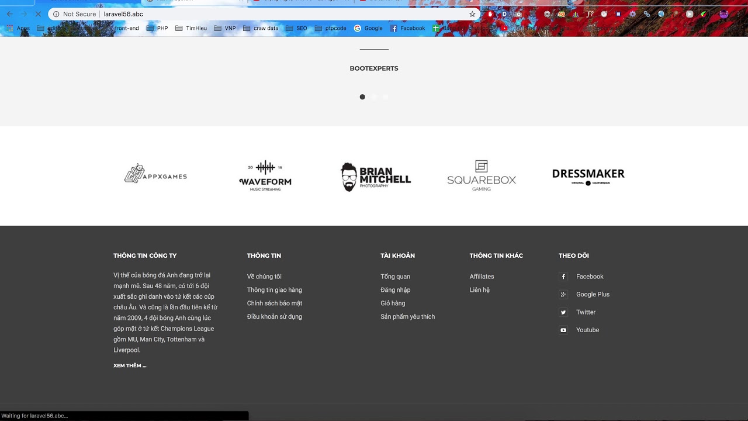Click the BOOTEXPERTS testimonial name
The width and height of the screenshot is (748, 421).
coord(374,68)
